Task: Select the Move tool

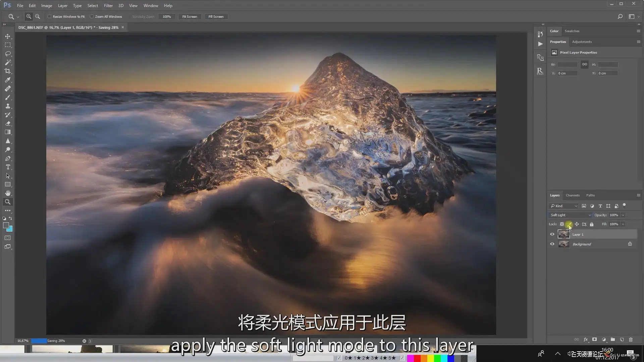Action: 8,36
